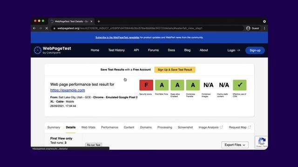Click the test date '28/09/2021, 17:34:44'
298x167 pixels.
(x=63, y=106)
